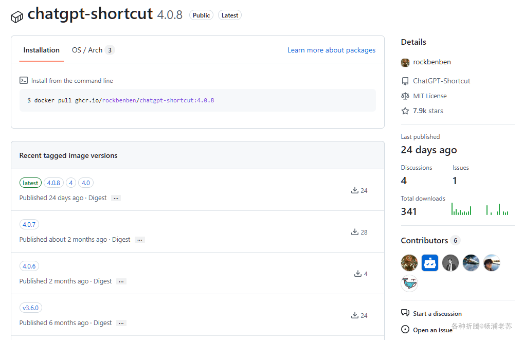This screenshot has height=340, width=523.
Task: Click the scale icon beside MIT License
Action: 405,96
